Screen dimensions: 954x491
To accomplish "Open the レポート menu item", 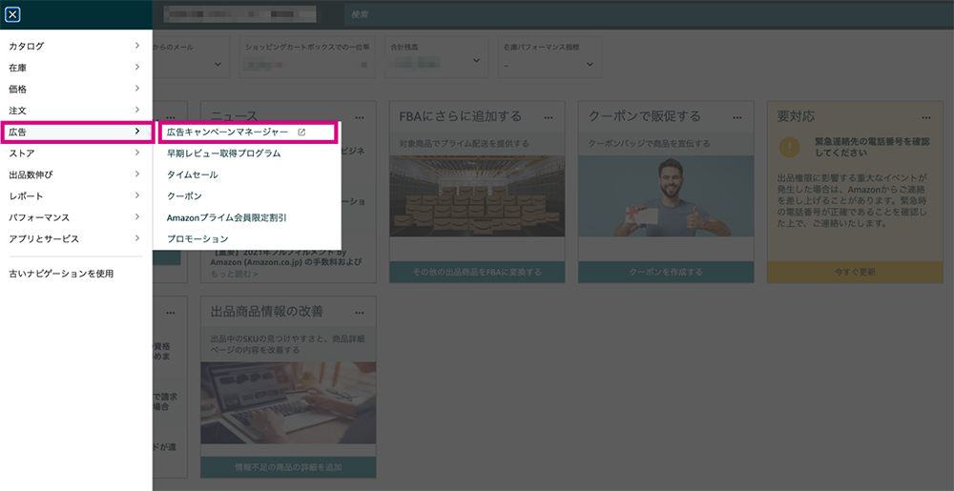I will [75, 195].
